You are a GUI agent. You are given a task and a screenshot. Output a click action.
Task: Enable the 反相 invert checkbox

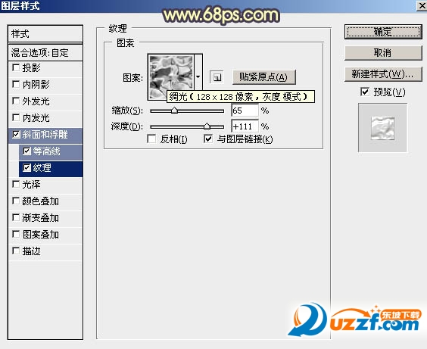click(x=151, y=139)
